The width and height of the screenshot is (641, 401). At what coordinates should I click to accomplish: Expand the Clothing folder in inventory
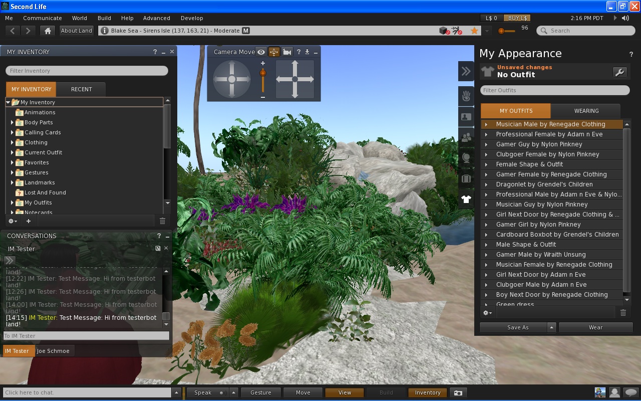pyautogui.click(x=12, y=142)
